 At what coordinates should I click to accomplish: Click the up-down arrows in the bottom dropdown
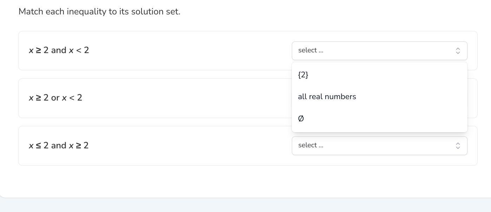pyautogui.click(x=458, y=146)
